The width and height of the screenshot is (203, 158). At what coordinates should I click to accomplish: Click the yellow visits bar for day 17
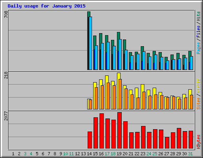pos(107,79)
